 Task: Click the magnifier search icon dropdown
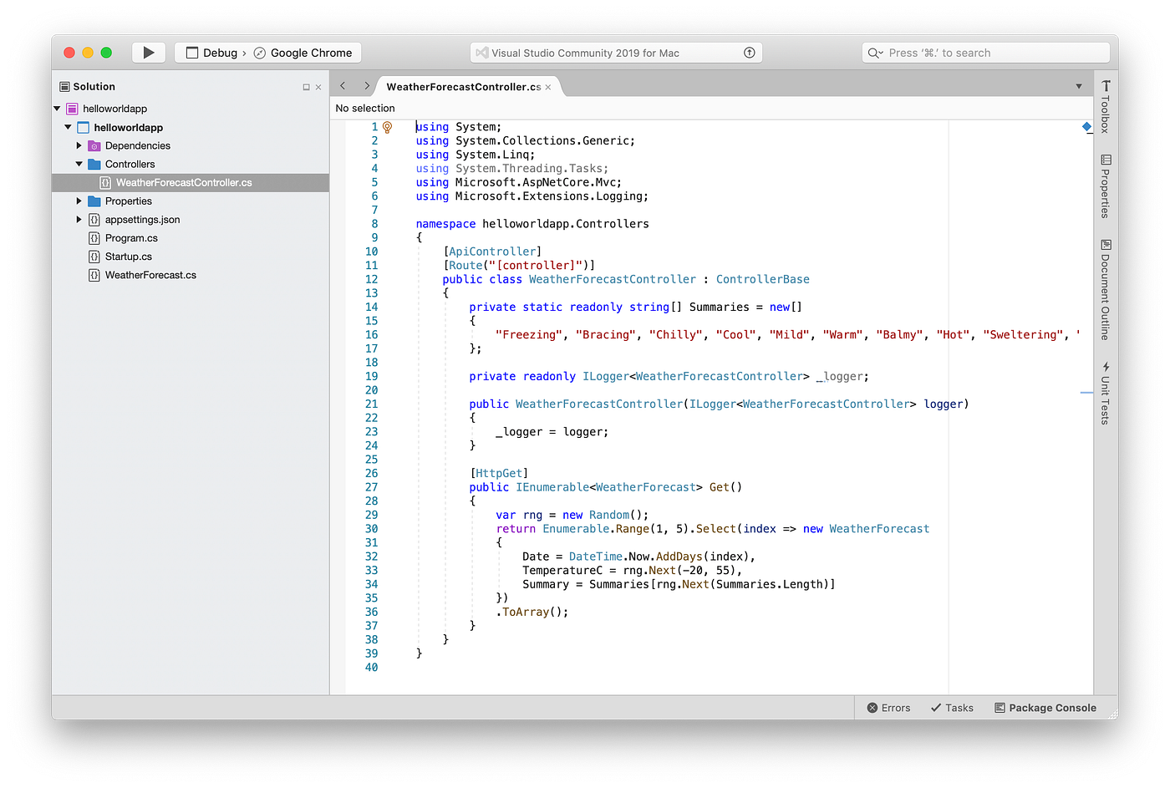pos(875,53)
